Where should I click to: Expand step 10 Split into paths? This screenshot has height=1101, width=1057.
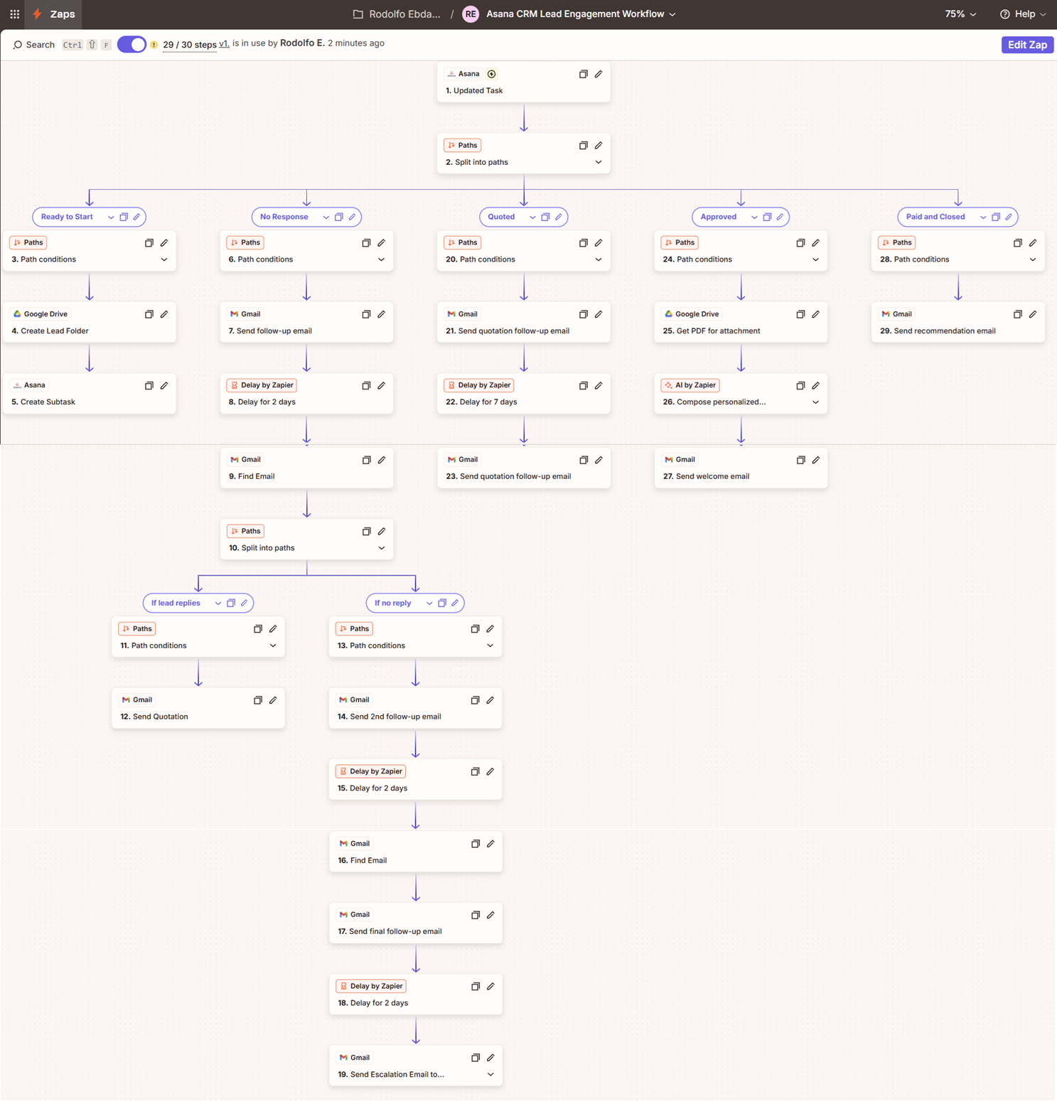click(382, 548)
